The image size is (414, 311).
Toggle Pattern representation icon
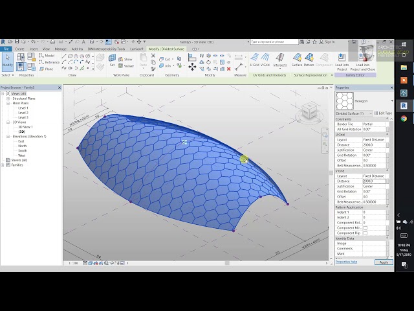[x=309, y=60]
